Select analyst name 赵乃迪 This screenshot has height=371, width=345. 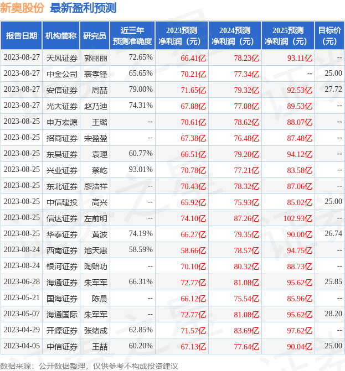tap(96, 107)
